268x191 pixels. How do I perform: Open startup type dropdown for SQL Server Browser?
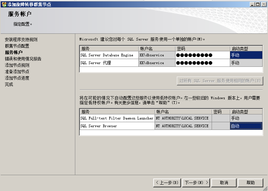pos(246,126)
